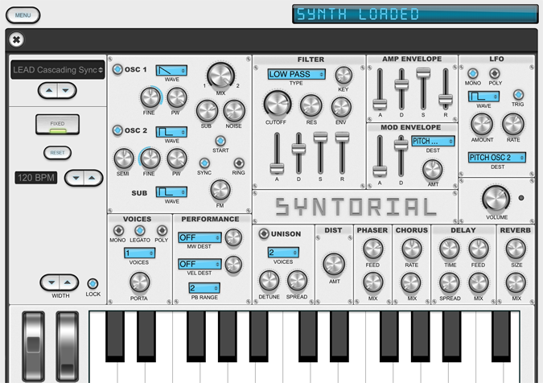Image resolution: width=543 pixels, height=383 pixels.
Task: Click the distortion AMT knob
Action: (x=333, y=263)
